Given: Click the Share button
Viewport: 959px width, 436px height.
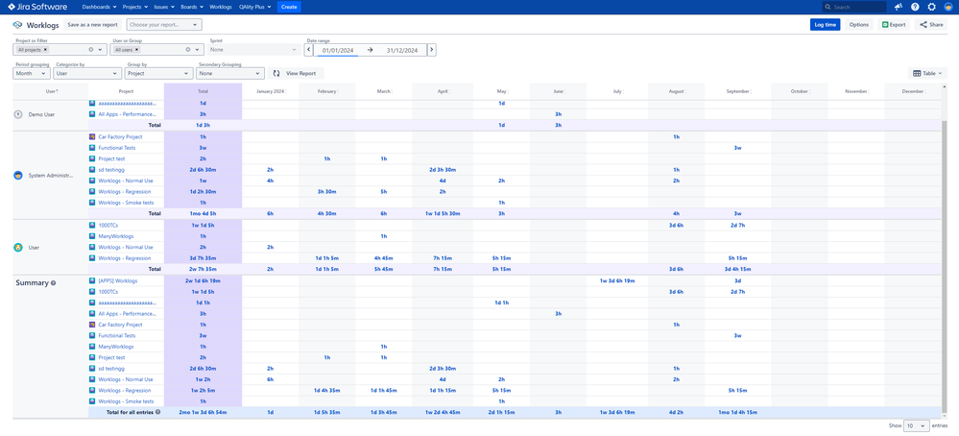Looking at the screenshot, I should [931, 25].
